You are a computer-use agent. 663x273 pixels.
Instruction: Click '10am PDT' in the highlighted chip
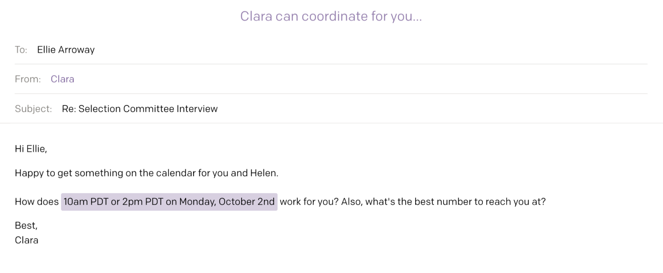pos(86,202)
